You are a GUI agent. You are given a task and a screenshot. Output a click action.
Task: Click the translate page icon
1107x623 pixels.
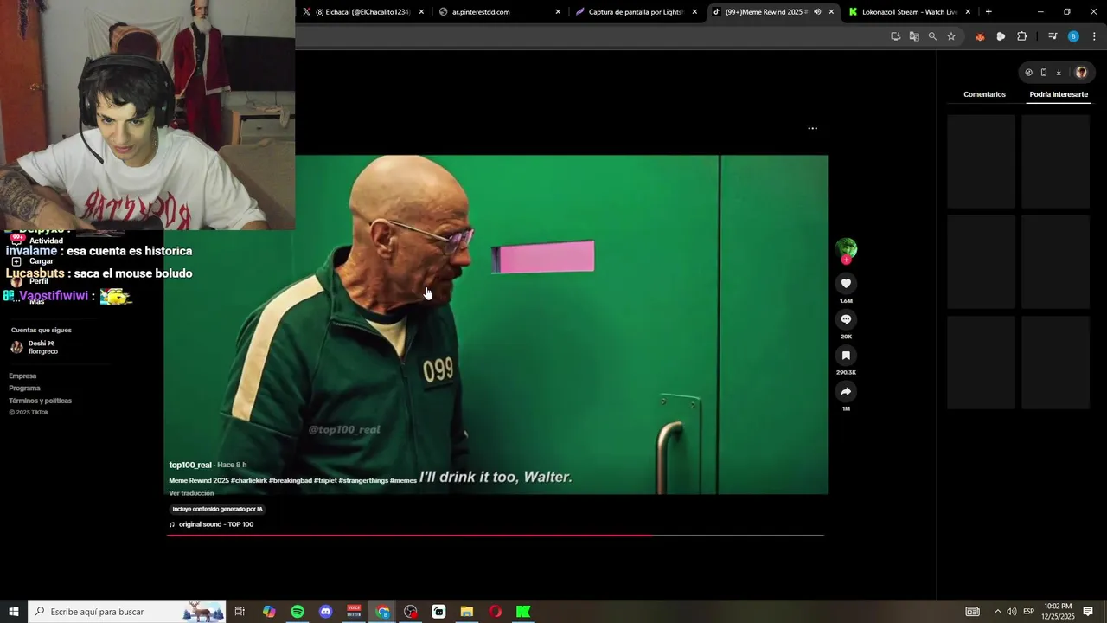[x=914, y=36]
